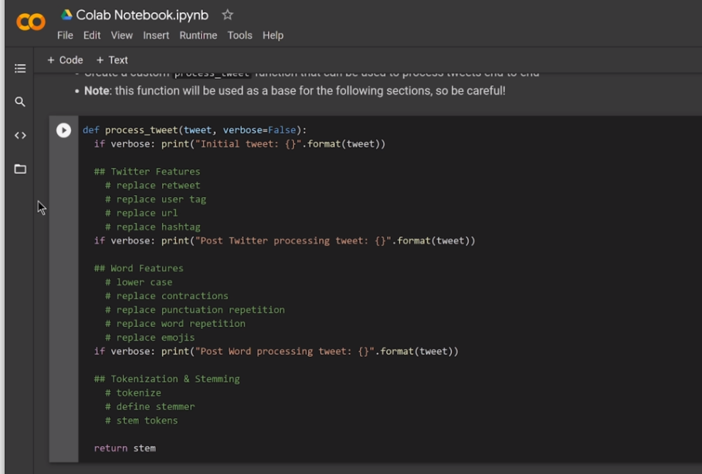This screenshot has width=702, height=474.
Task: Click the 'return stem' line in the code
Action: [124, 448]
